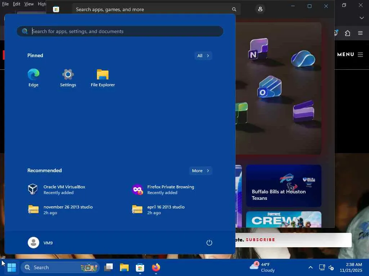Open Task View on the taskbar

tap(108, 267)
